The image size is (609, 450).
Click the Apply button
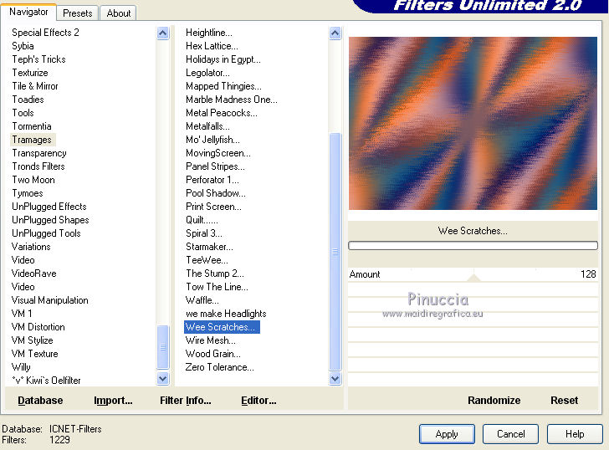tap(447, 434)
